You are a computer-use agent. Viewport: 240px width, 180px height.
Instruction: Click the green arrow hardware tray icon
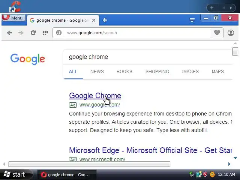pyautogui.click(x=191, y=174)
